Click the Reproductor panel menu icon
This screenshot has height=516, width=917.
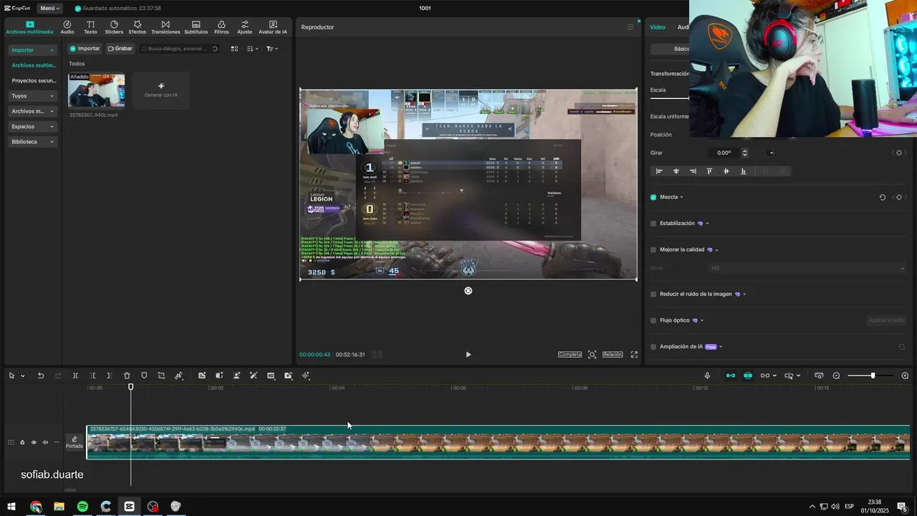[630, 27]
